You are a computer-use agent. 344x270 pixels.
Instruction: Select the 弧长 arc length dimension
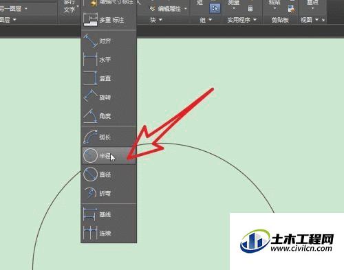[109, 137]
